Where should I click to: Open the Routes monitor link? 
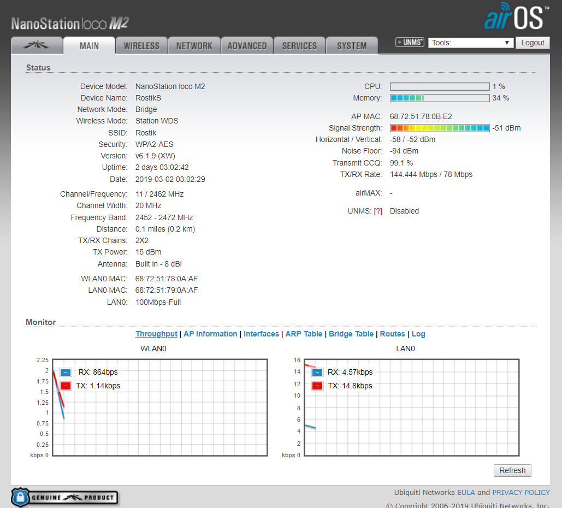click(x=393, y=334)
